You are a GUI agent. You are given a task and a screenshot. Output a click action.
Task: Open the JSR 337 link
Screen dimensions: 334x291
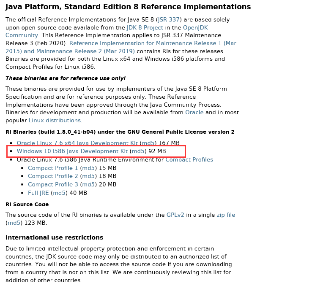169,20
